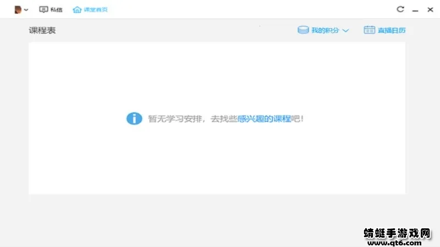
Task: Expand the avatar dropdown arrow
Action: tap(26, 10)
